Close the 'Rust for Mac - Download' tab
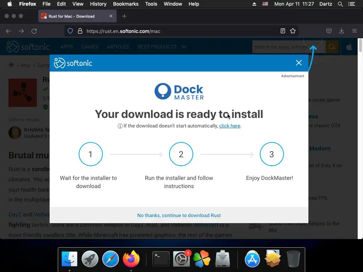 tap(111, 16)
